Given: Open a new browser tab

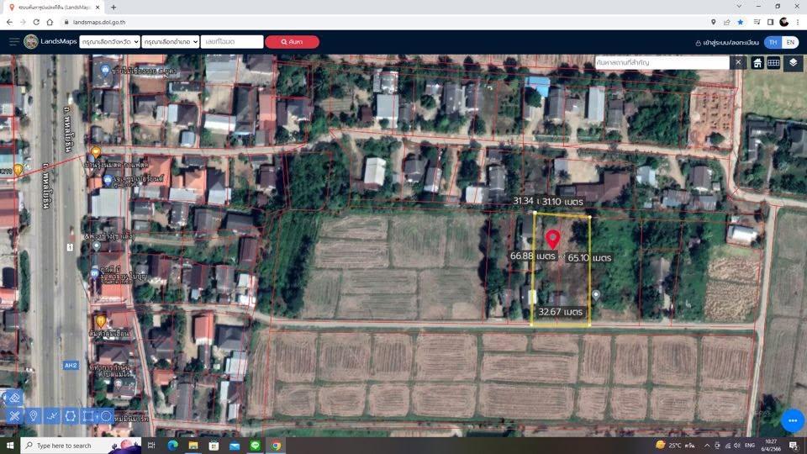Looking at the screenshot, I should coord(113,8).
